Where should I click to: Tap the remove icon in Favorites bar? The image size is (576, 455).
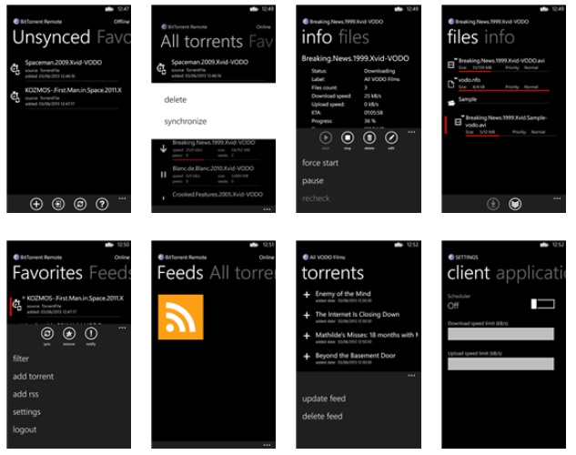69,335
